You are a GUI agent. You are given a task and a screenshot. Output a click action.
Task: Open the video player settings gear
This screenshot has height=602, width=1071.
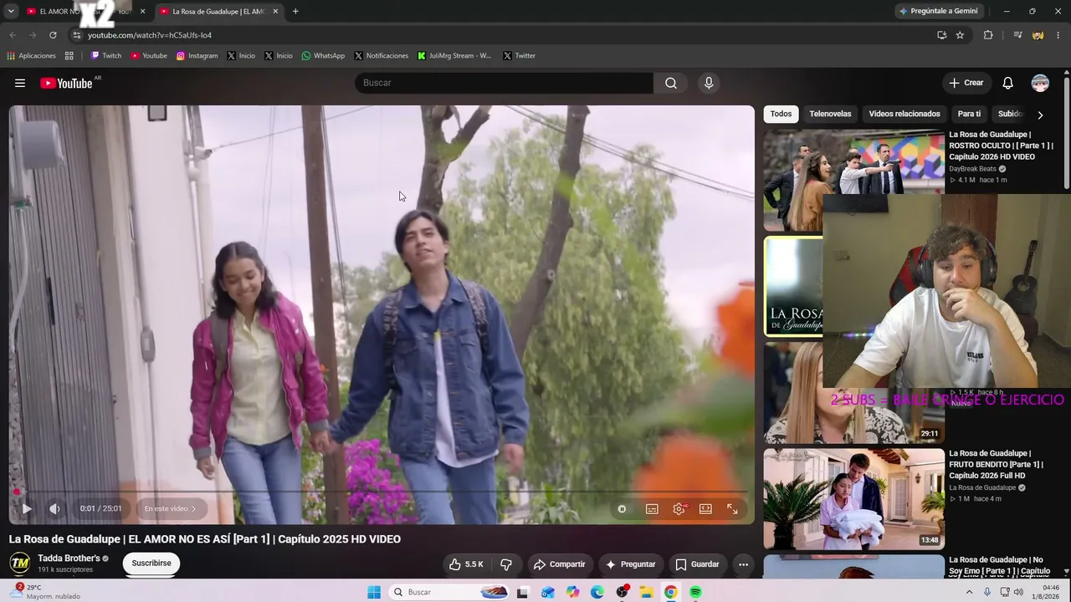tap(679, 508)
